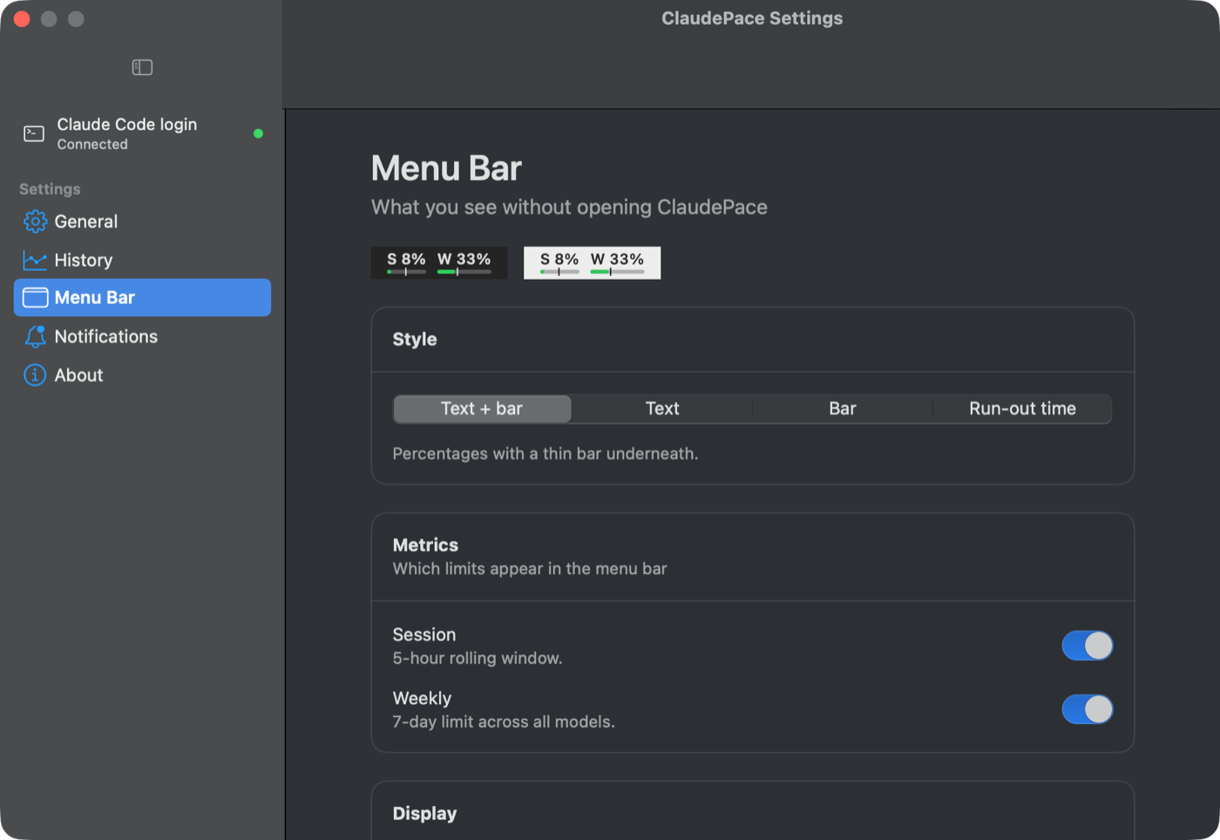Go to the History section
1220x840 pixels.
[142, 260]
